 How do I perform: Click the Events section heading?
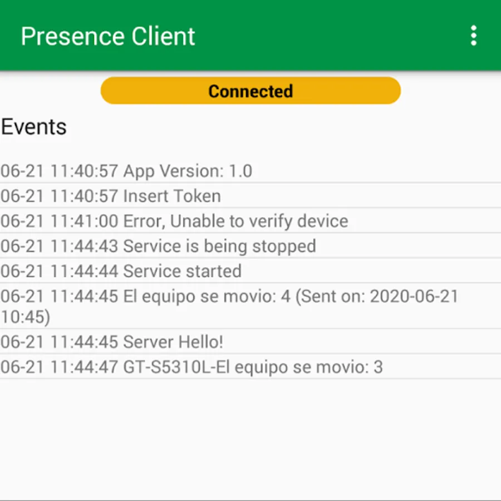click(x=34, y=127)
